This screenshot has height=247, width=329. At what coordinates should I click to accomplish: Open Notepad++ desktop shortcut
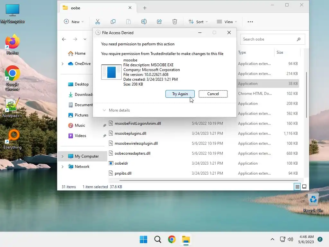tap(13, 108)
